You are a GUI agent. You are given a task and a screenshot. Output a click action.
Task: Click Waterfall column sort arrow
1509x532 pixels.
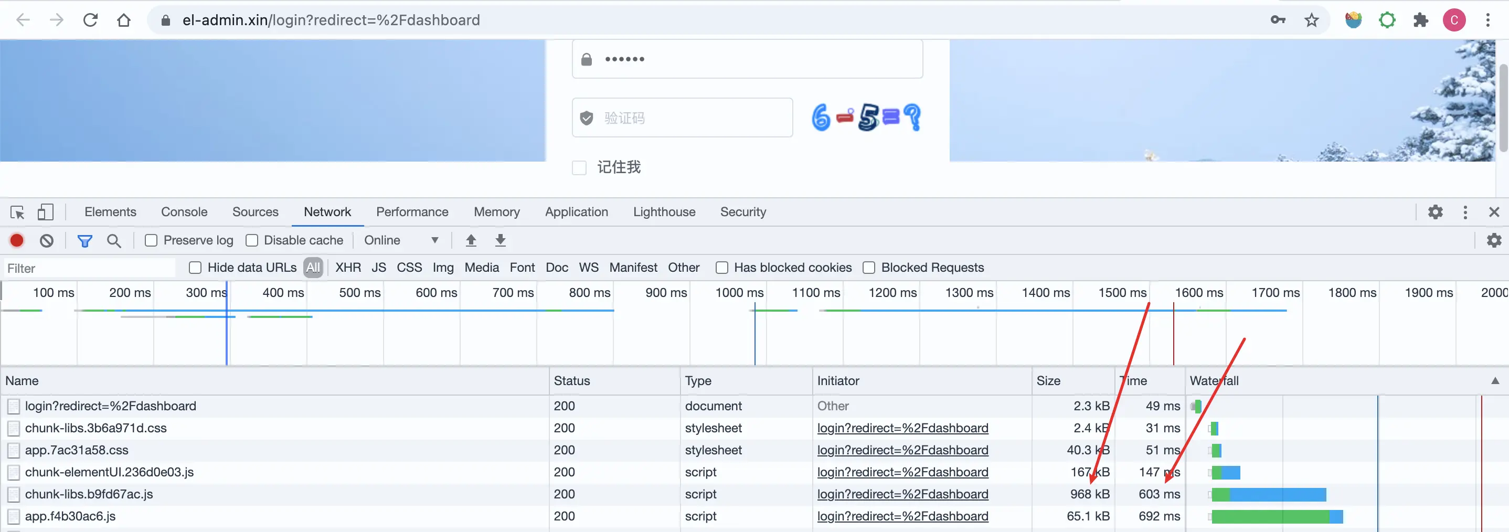[x=1495, y=381]
